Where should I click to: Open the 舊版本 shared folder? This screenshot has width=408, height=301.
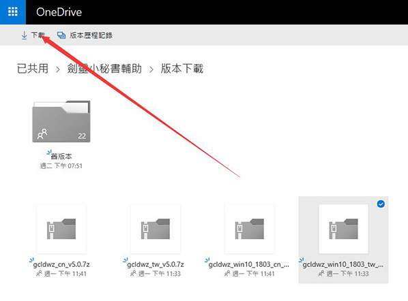[61, 121]
